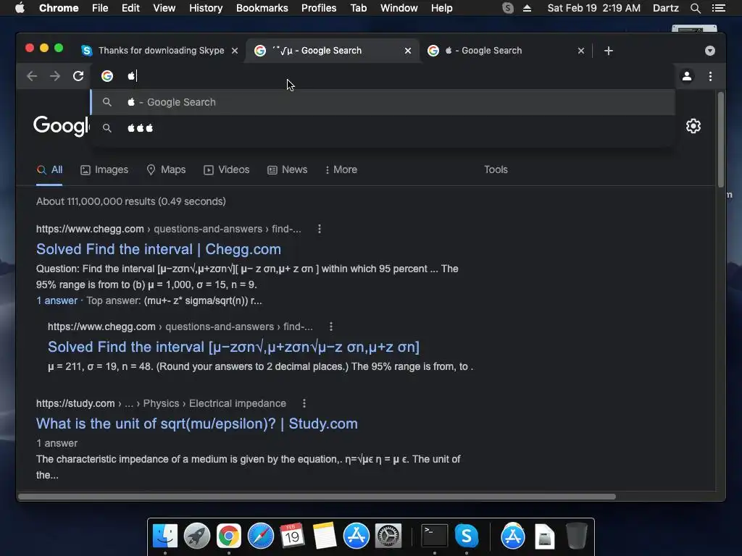Select the Images search filter

point(104,169)
